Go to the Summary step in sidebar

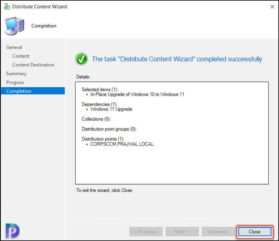click(16, 74)
